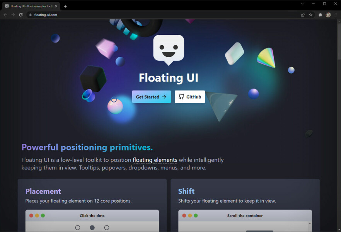Click the Shift heading
341x232 pixels.
click(186, 191)
